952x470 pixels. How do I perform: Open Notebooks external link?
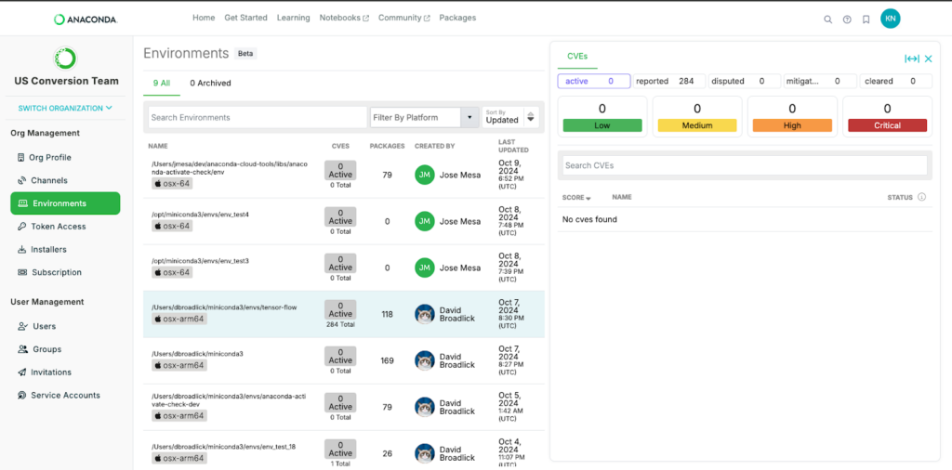pyautogui.click(x=344, y=19)
